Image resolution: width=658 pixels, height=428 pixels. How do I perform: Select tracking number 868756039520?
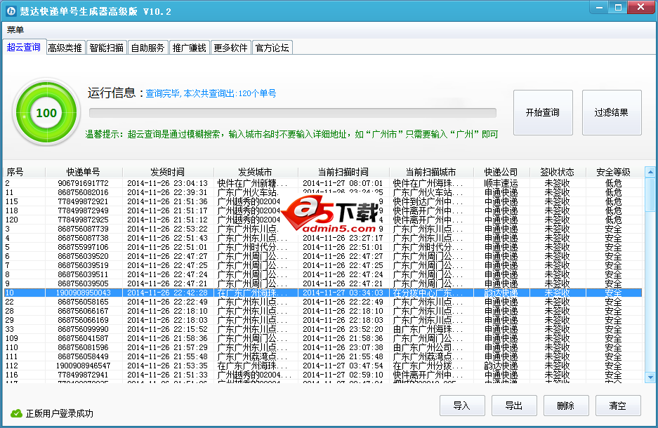[83, 256]
